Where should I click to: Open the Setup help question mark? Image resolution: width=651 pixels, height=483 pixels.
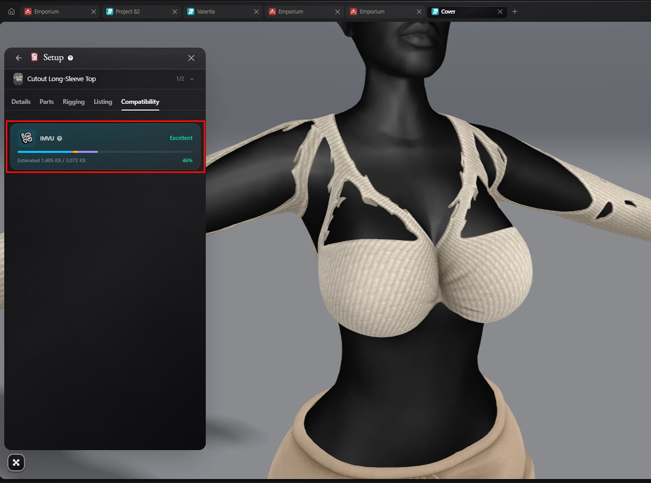pos(70,58)
